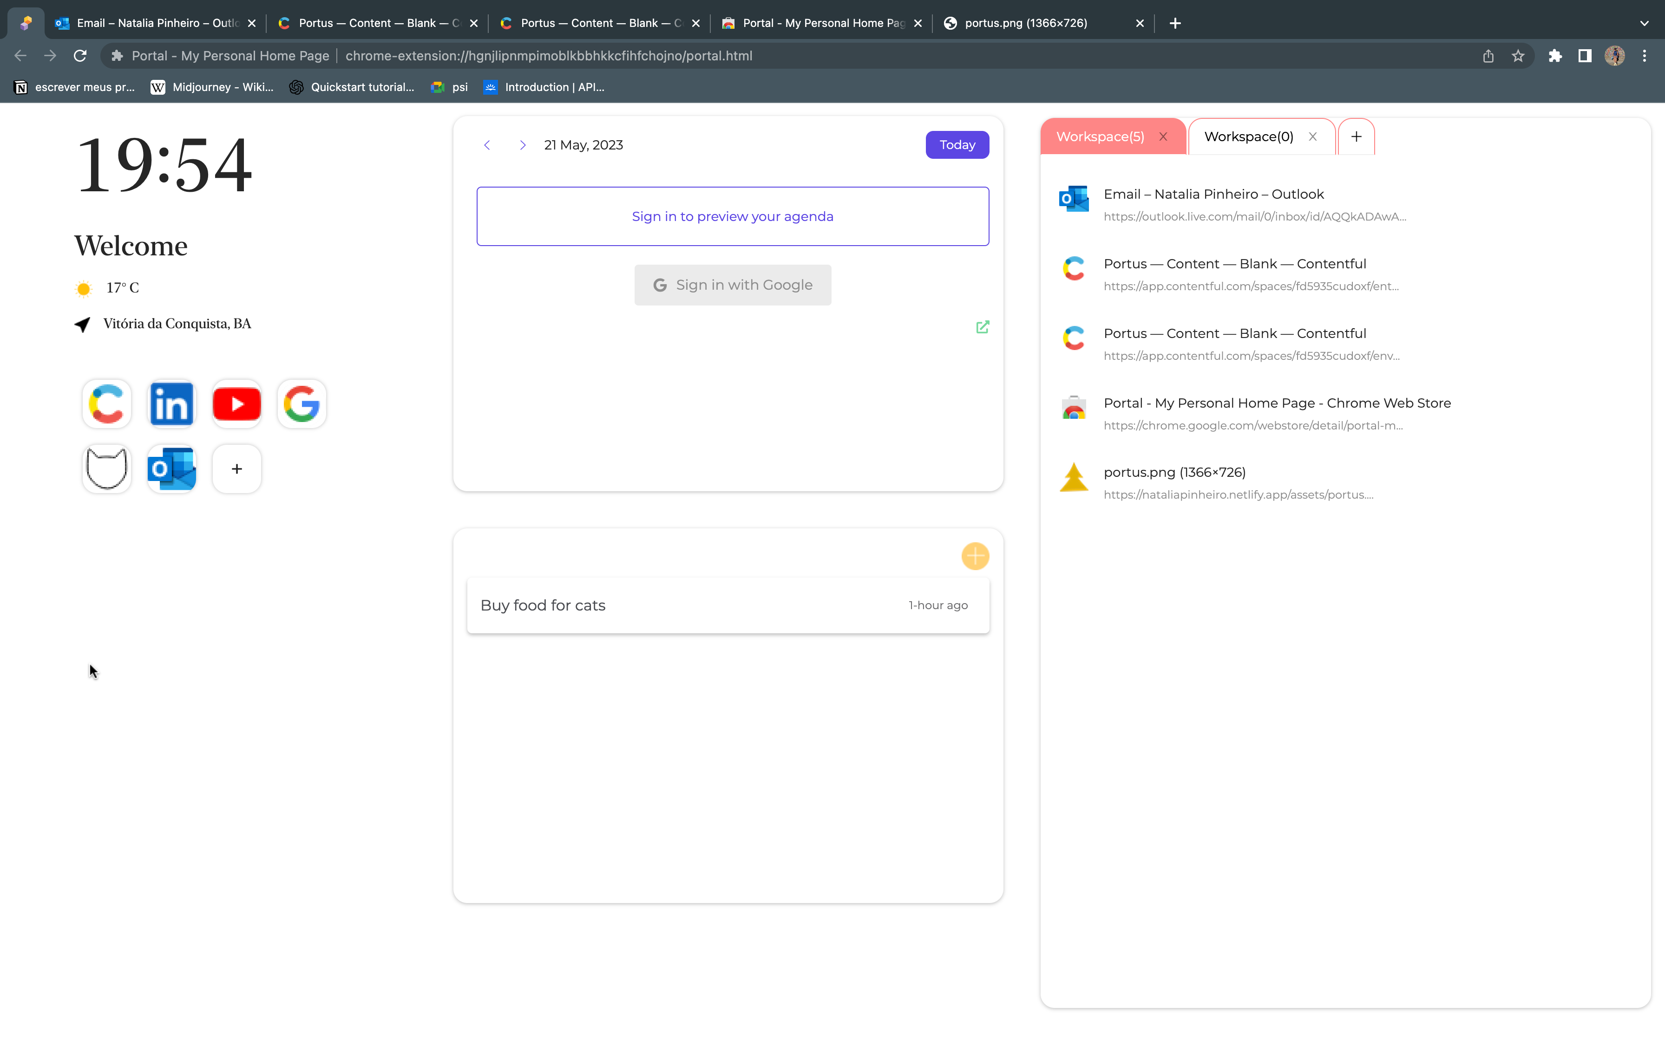
Task: Add a new shortcut tile
Action: coord(236,468)
